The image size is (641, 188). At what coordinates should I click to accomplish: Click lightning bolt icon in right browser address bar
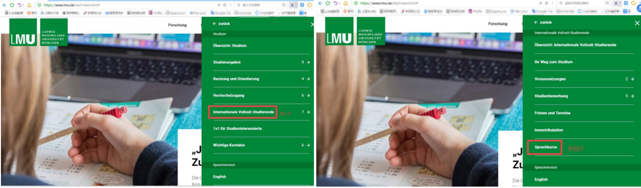[x=540, y=3]
